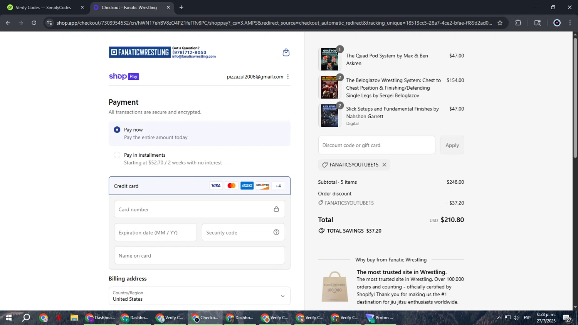Open the browser extensions menu
The image size is (578, 325).
pos(518,23)
